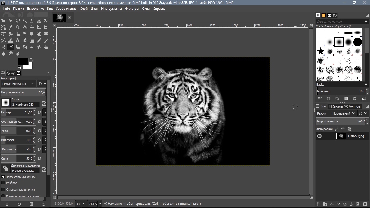370x208 pixels.
Task: Enable the Сглаженные штрихи checkbox
Action: (3, 190)
